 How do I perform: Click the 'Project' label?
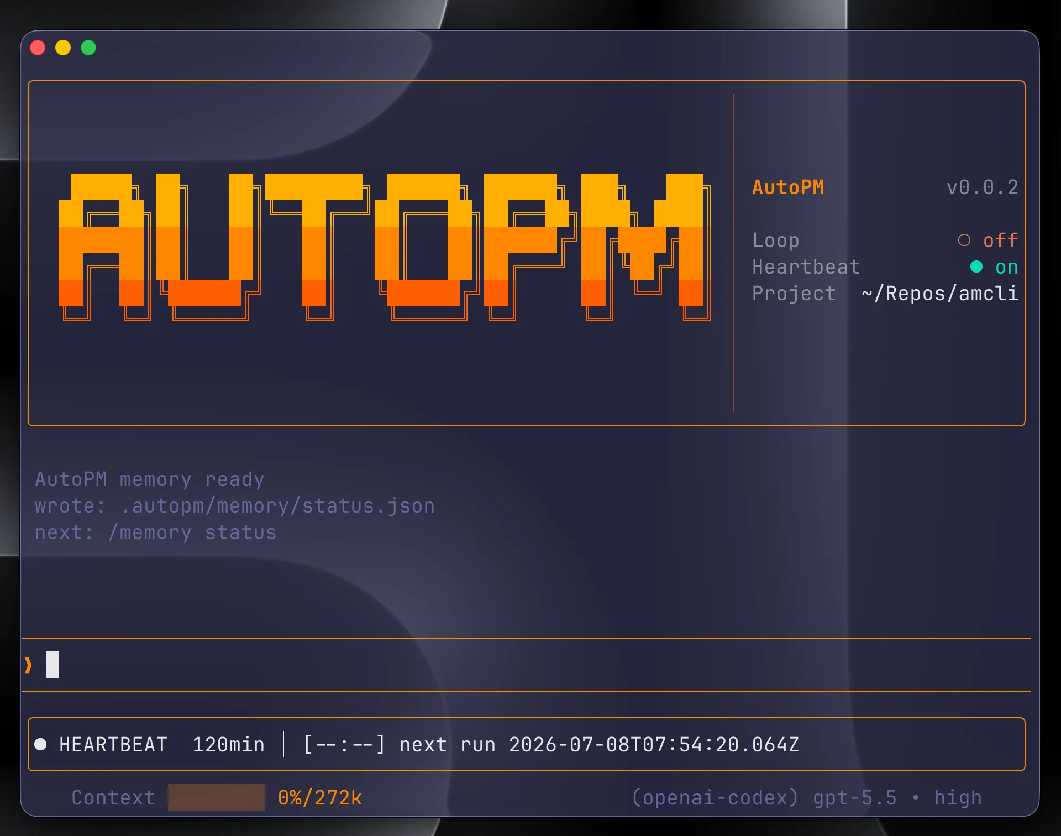tap(794, 294)
